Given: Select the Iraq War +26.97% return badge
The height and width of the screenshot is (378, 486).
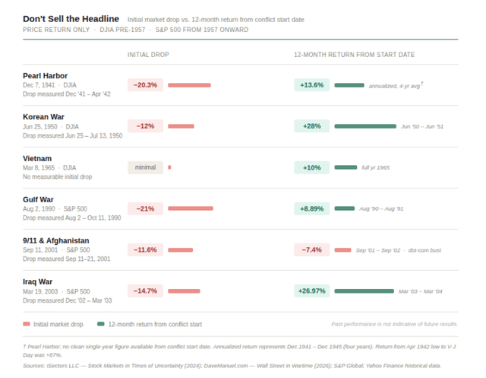Looking at the screenshot, I should tap(312, 291).
